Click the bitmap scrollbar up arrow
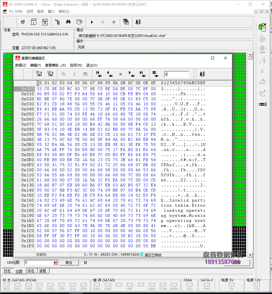This screenshot has height=294, width=272. tap(250, 55)
